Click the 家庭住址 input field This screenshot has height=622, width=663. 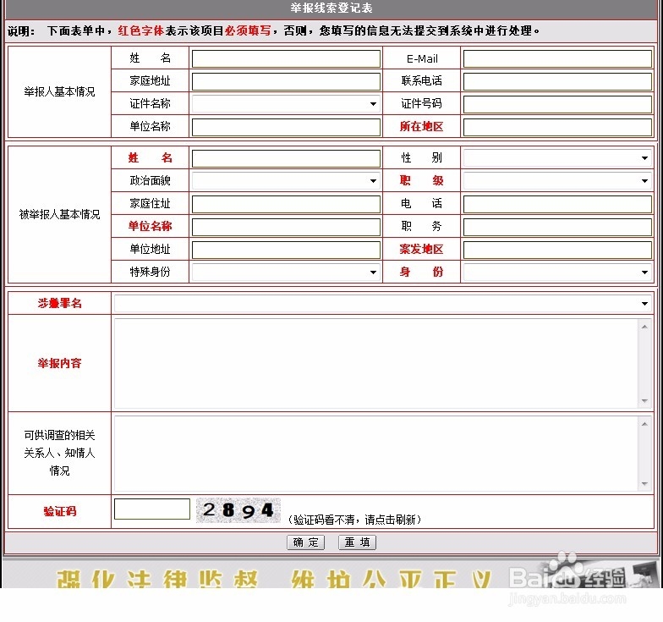286,205
